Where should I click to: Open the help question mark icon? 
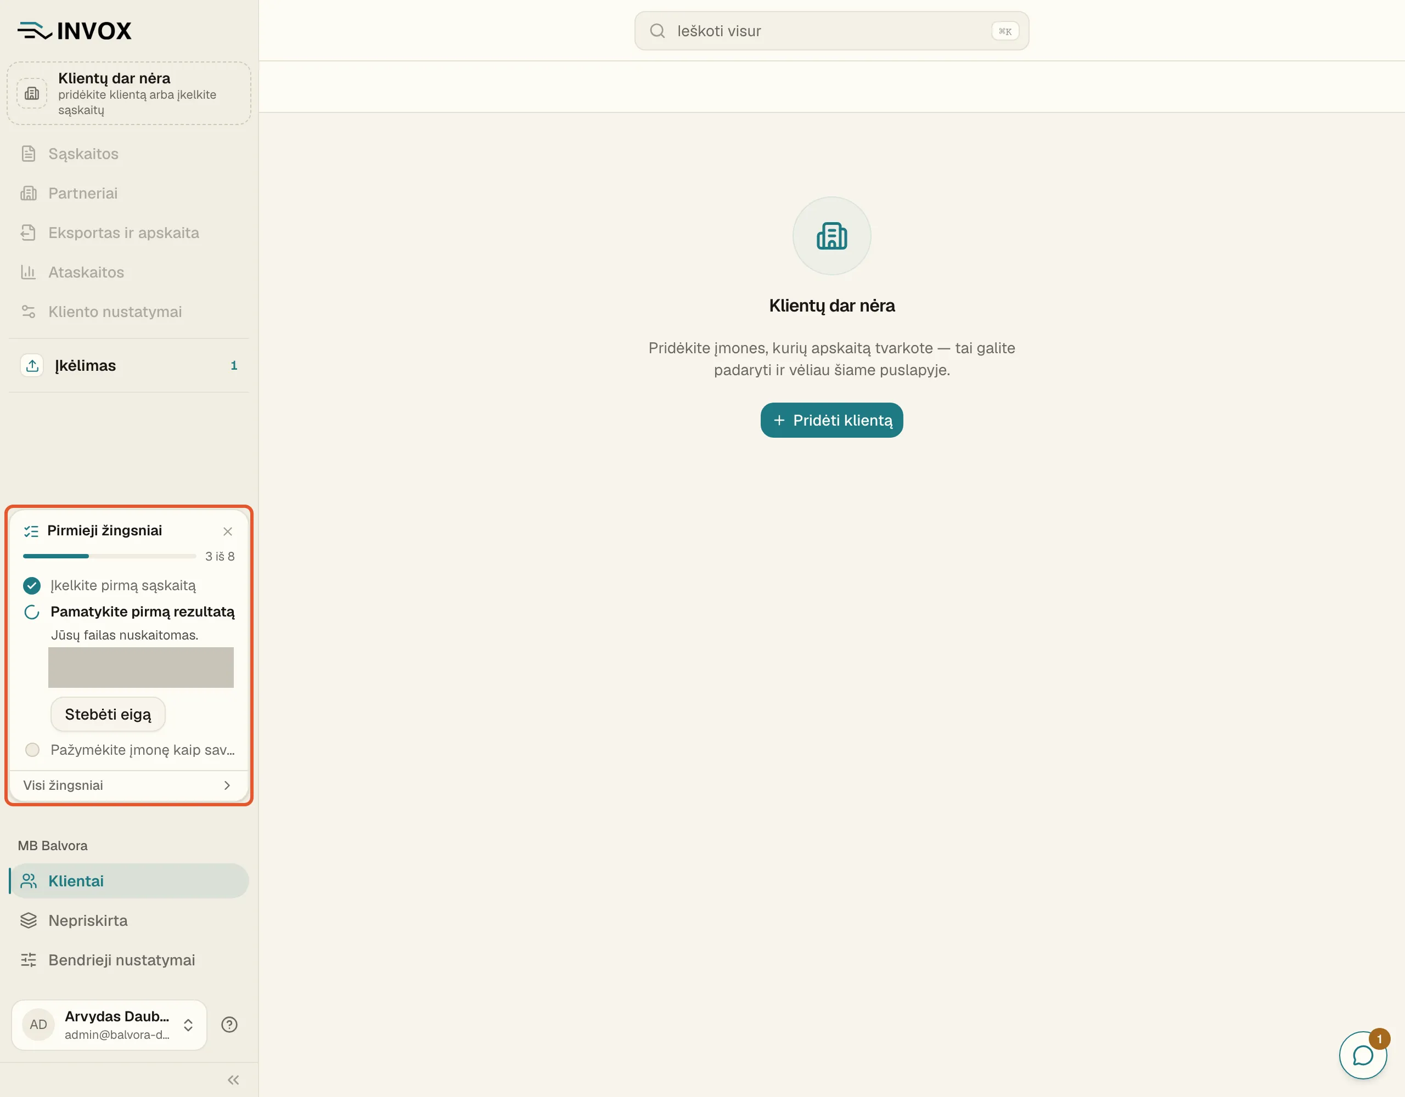click(229, 1025)
